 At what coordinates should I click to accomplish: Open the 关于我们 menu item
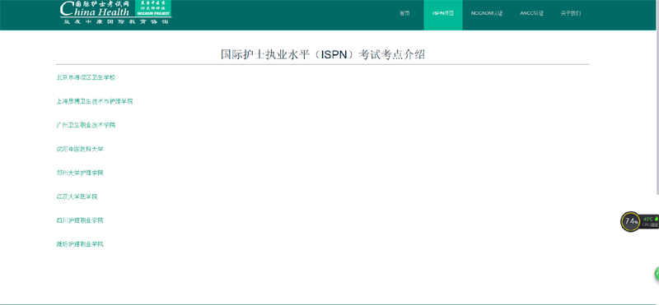tap(571, 13)
